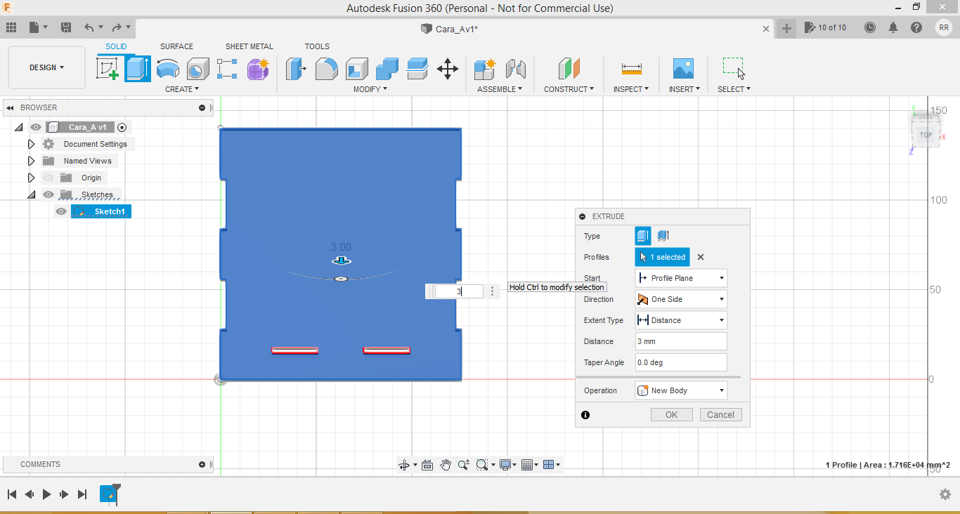Open a new design tab plus
This screenshot has height=514, width=960.
click(786, 28)
